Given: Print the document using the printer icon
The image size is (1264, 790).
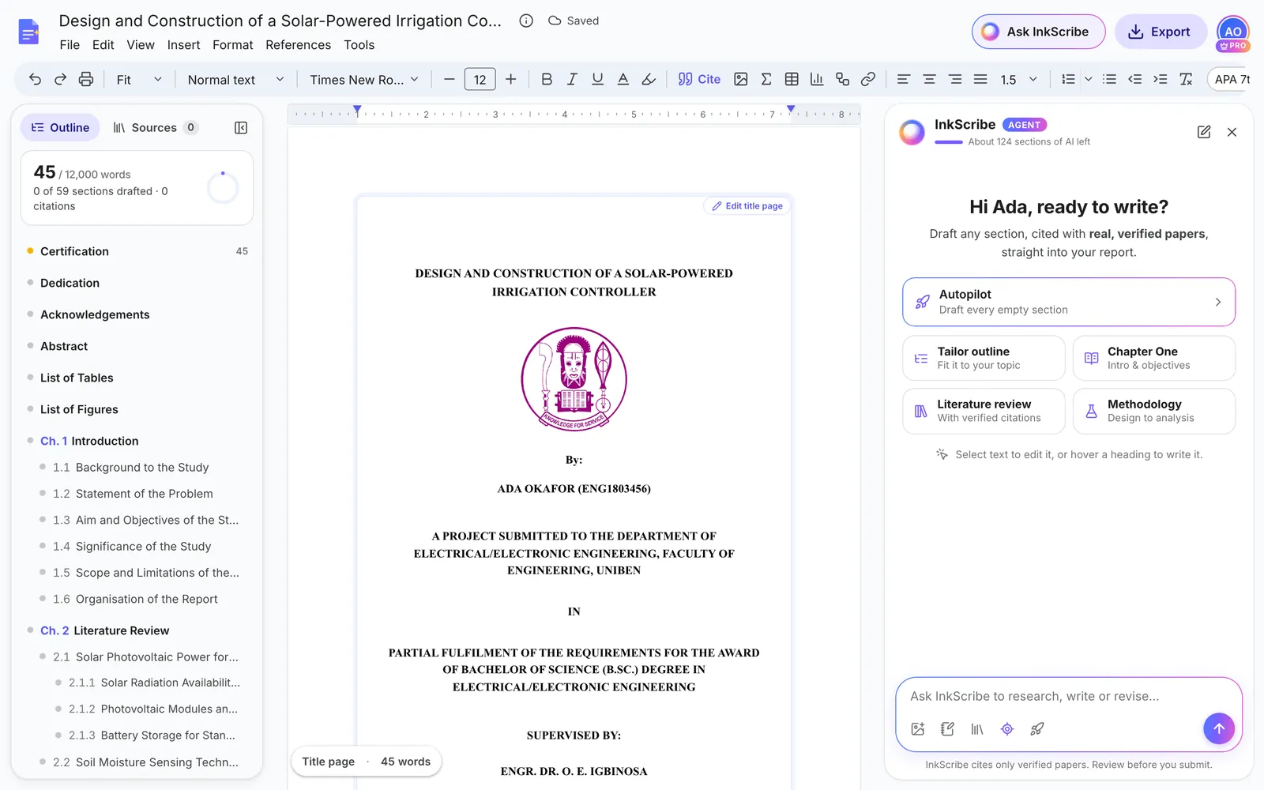Looking at the screenshot, I should (x=86, y=79).
